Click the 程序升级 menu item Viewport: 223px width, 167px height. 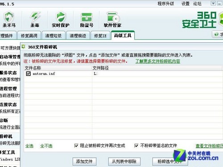[x=166, y=4]
